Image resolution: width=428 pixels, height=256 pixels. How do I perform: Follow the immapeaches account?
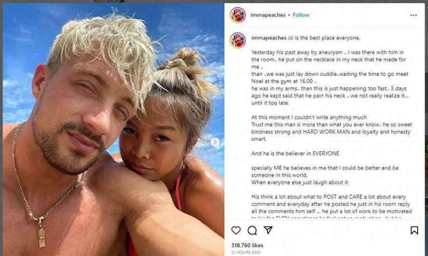(x=301, y=15)
